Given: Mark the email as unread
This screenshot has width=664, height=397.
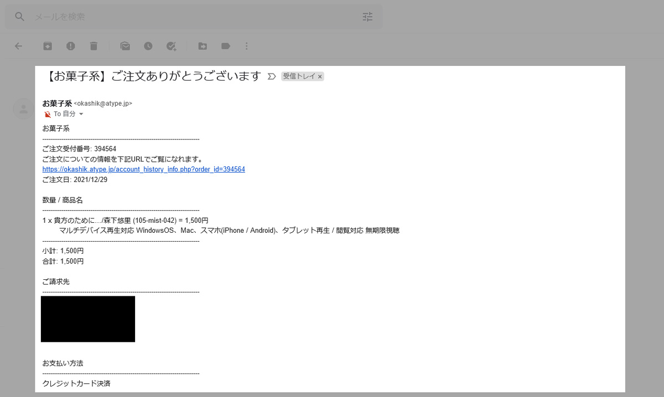Looking at the screenshot, I should 125,46.
